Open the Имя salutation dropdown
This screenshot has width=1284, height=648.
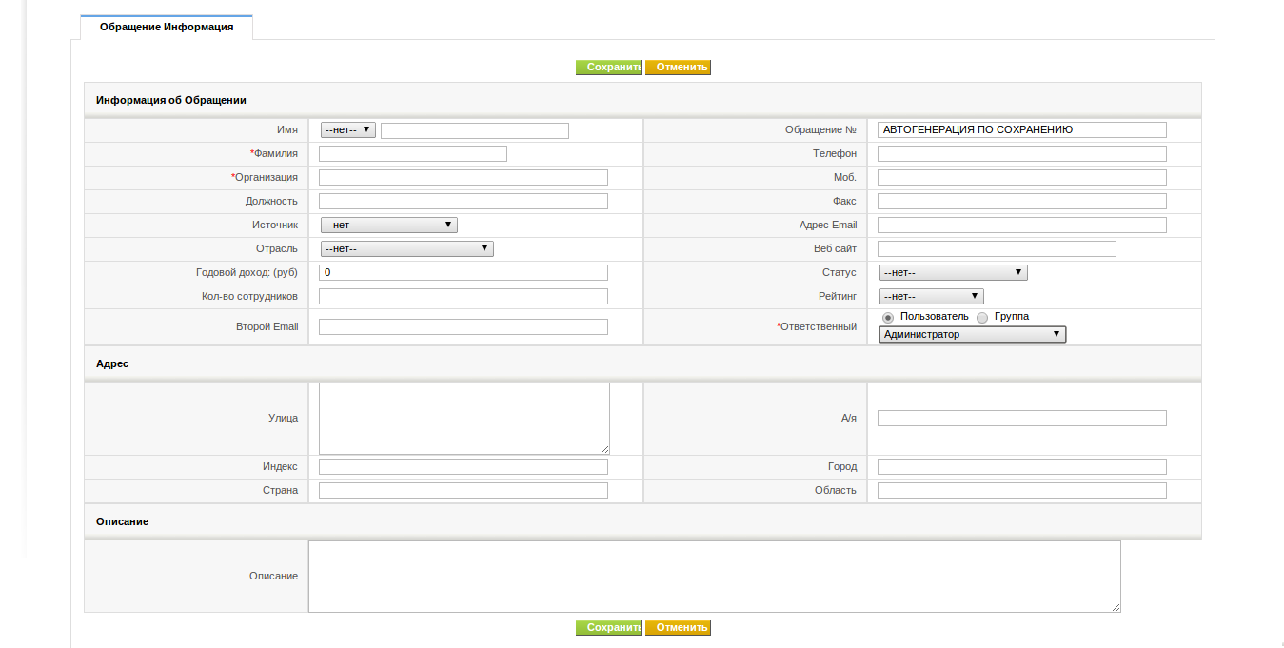pos(348,130)
